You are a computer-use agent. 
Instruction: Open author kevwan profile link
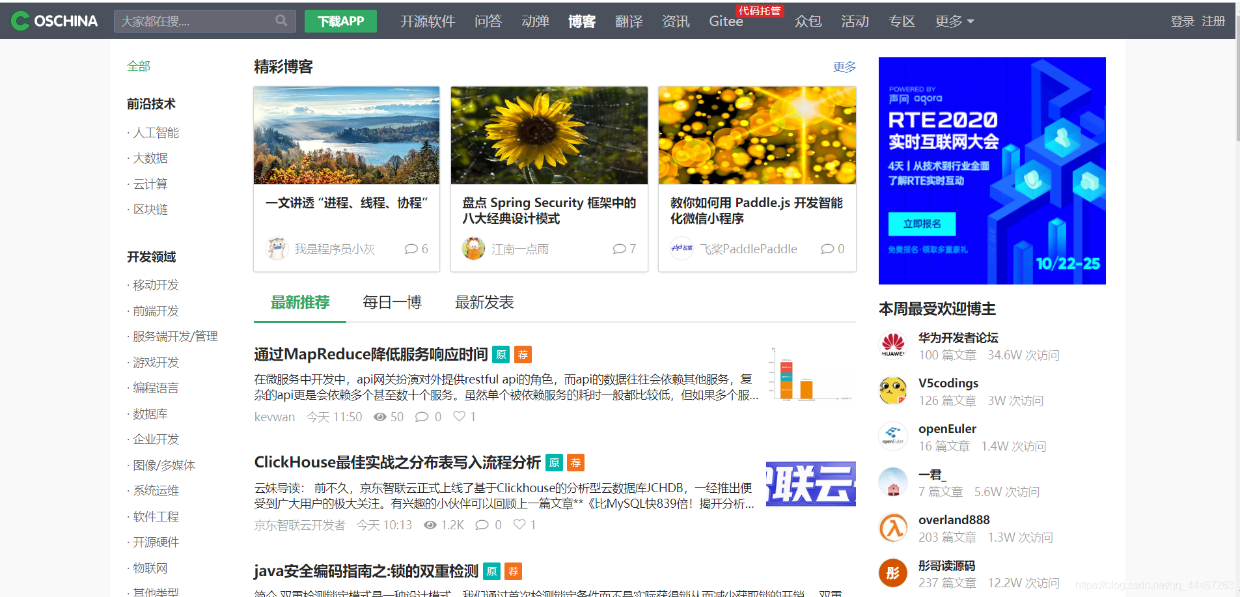click(x=275, y=417)
